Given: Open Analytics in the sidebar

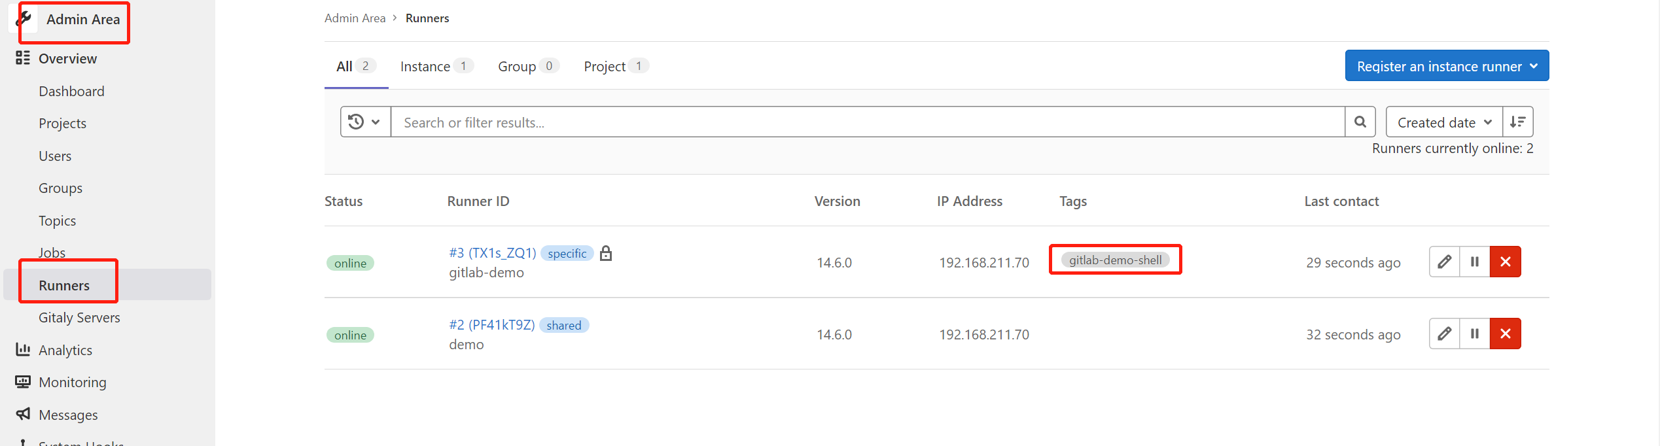Looking at the screenshot, I should tap(65, 350).
